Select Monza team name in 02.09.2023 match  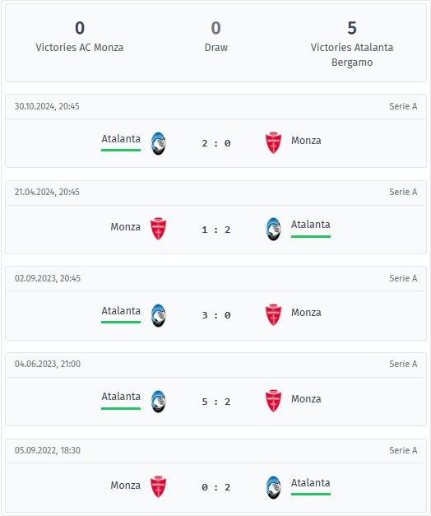click(306, 313)
